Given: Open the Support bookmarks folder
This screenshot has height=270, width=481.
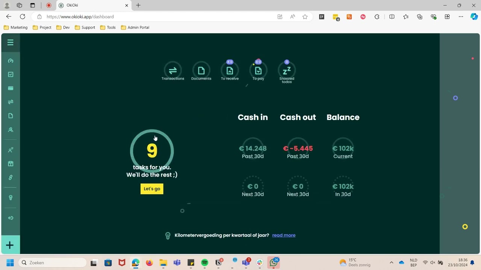Looking at the screenshot, I should pyautogui.click(x=85, y=27).
